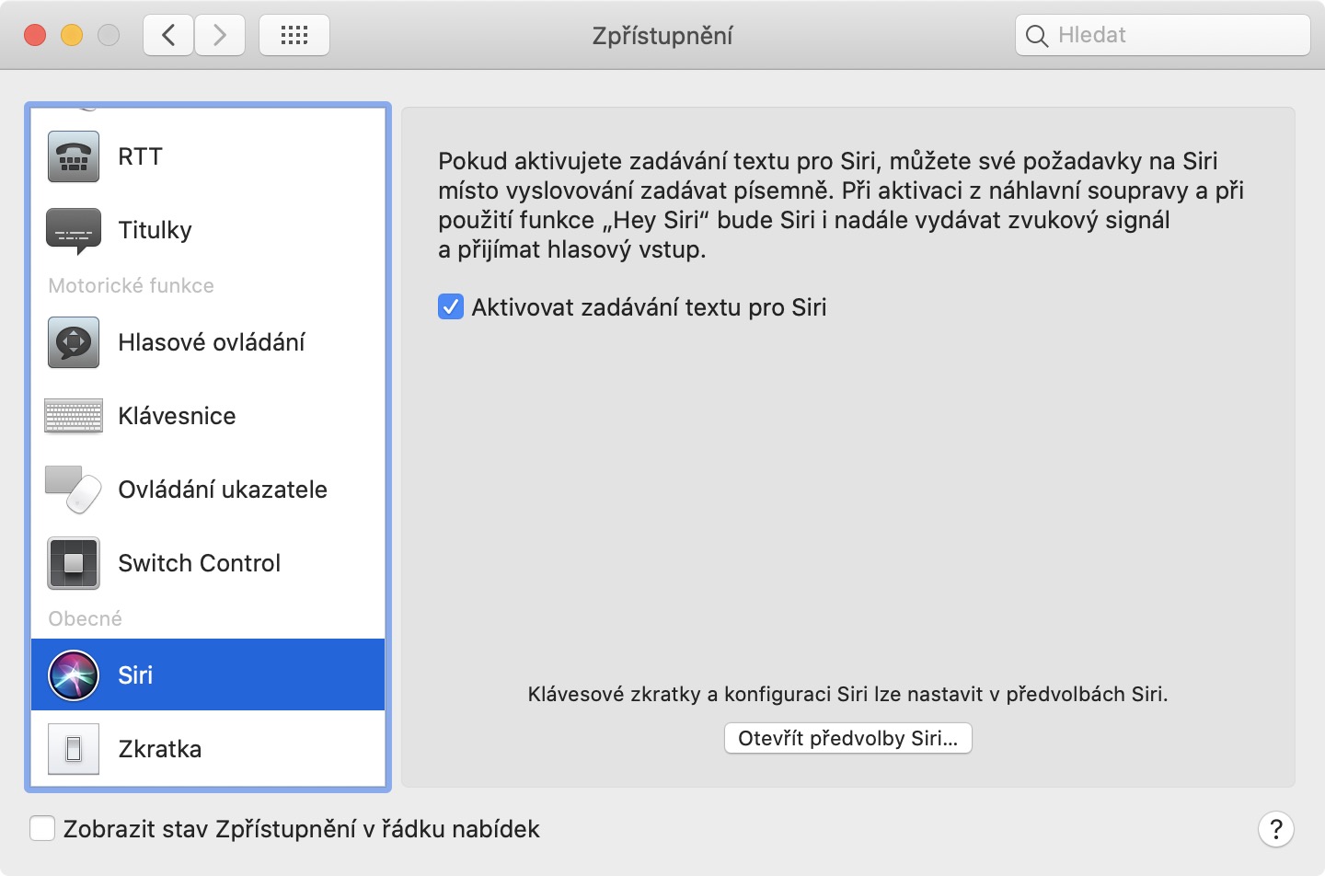The image size is (1325, 876).
Task: Open the Hlasové ovládání icon
Action: [74, 342]
